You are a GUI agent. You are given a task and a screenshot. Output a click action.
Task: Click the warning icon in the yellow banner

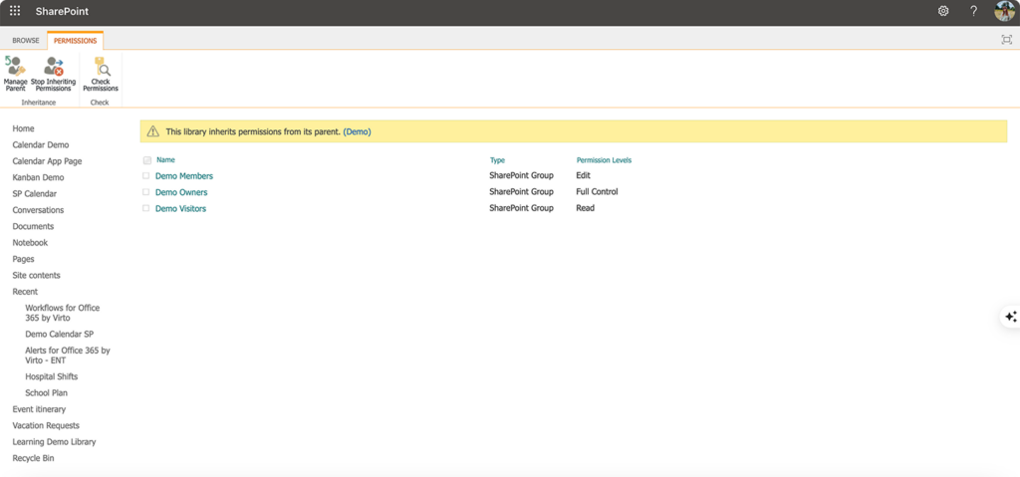pyautogui.click(x=152, y=131)
